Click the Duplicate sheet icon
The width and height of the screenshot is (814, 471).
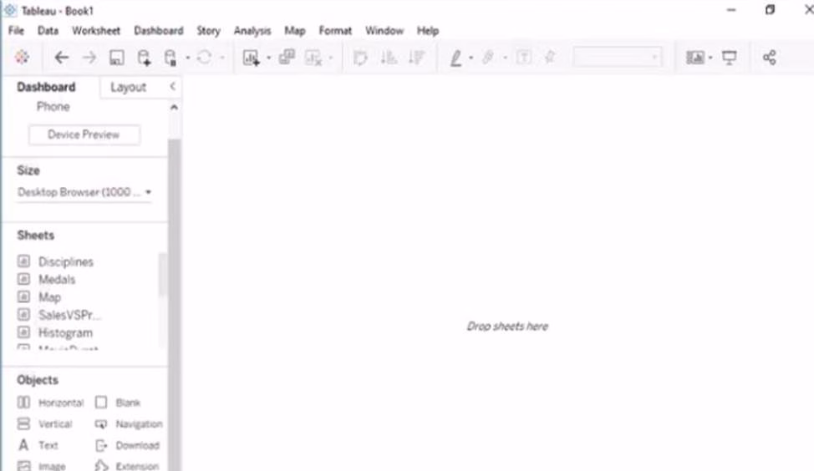(x=287, y=58)
